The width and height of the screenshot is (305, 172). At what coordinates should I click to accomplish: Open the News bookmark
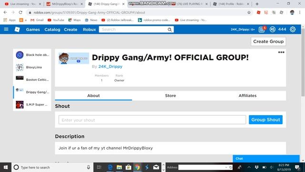tap(91, 20)
